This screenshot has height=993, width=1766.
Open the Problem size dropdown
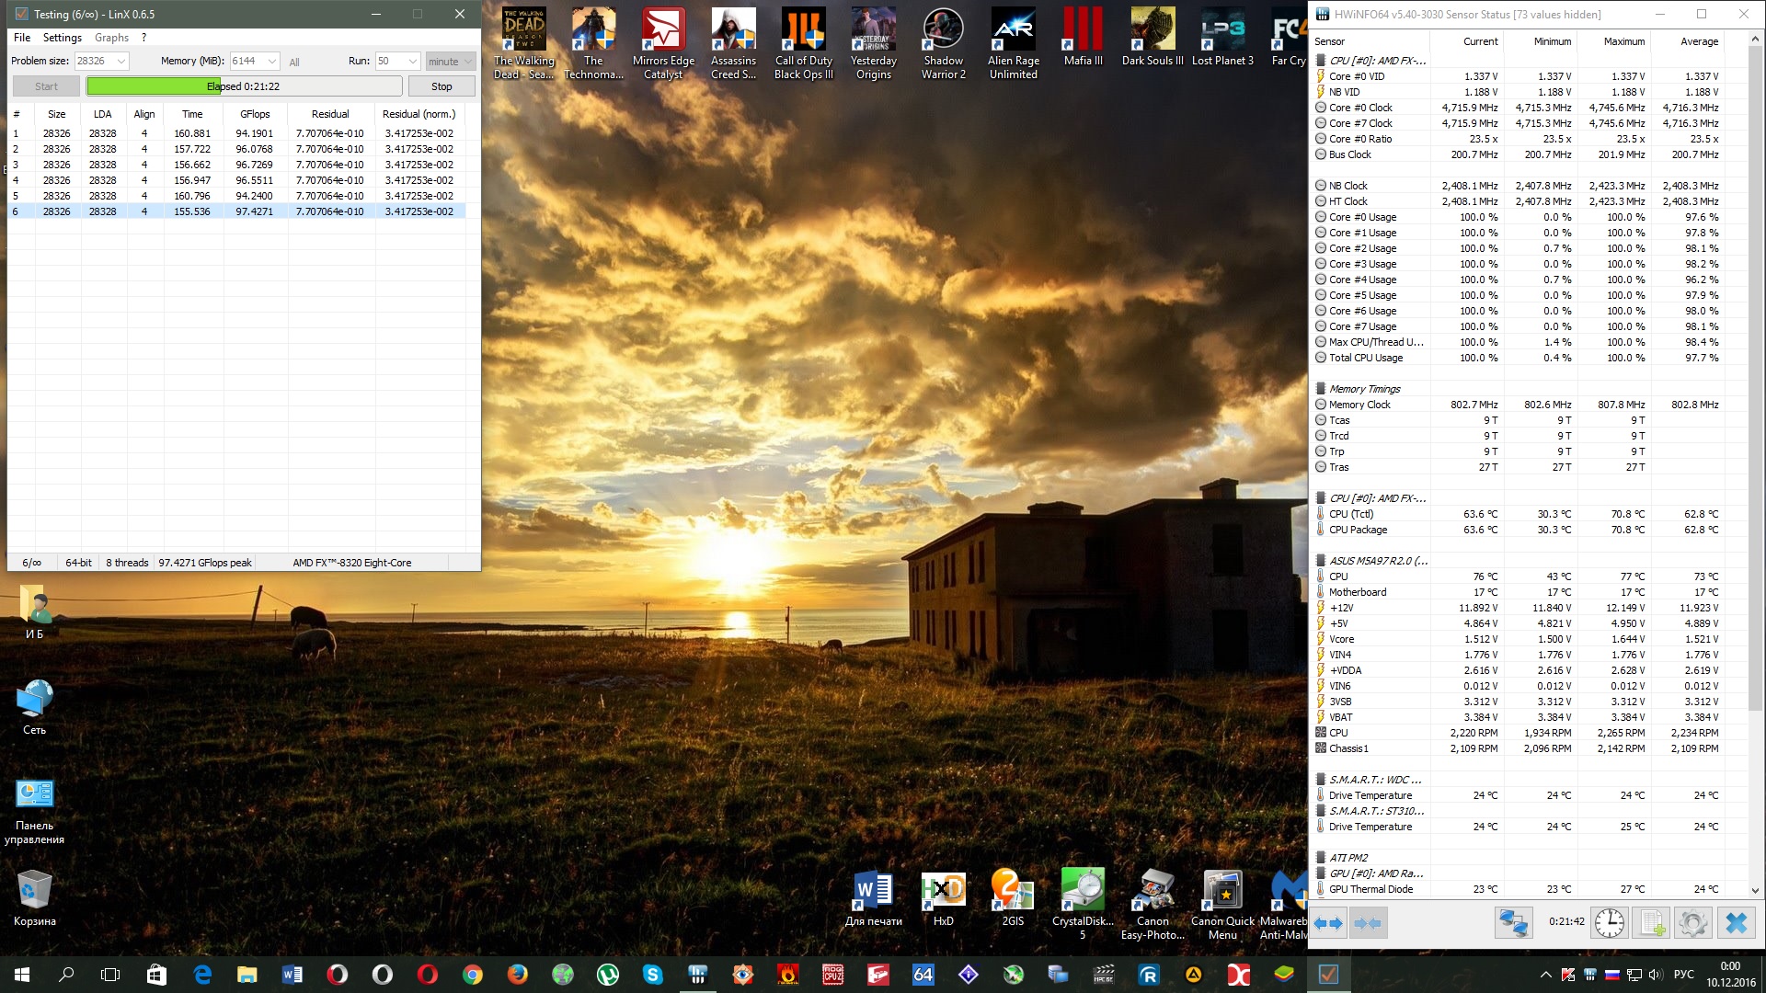pyautogui.click(x=120, y=62)
